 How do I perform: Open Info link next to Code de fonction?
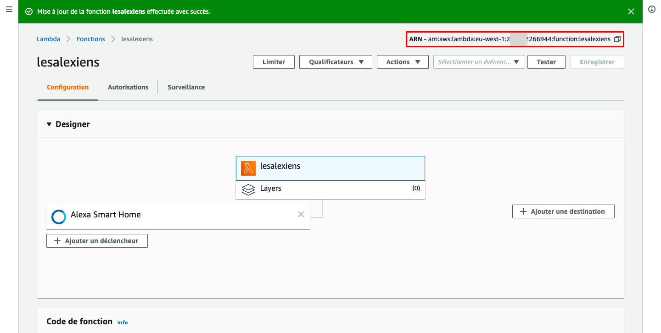point(123,322)
